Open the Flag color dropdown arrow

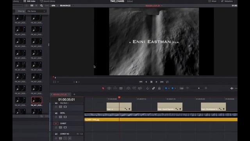tap(169, 88)
